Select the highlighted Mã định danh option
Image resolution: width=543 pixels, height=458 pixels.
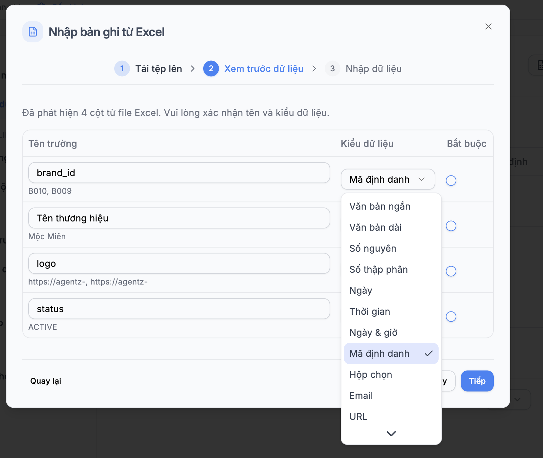tap(391, 354)
